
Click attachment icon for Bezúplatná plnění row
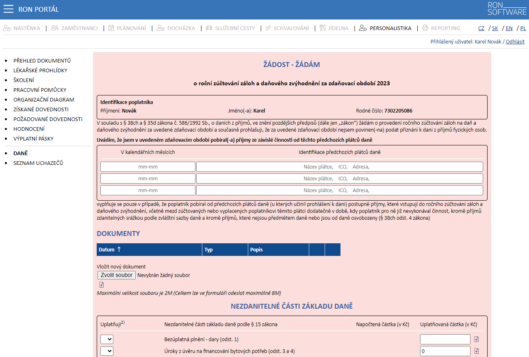[x=477, y=340]
